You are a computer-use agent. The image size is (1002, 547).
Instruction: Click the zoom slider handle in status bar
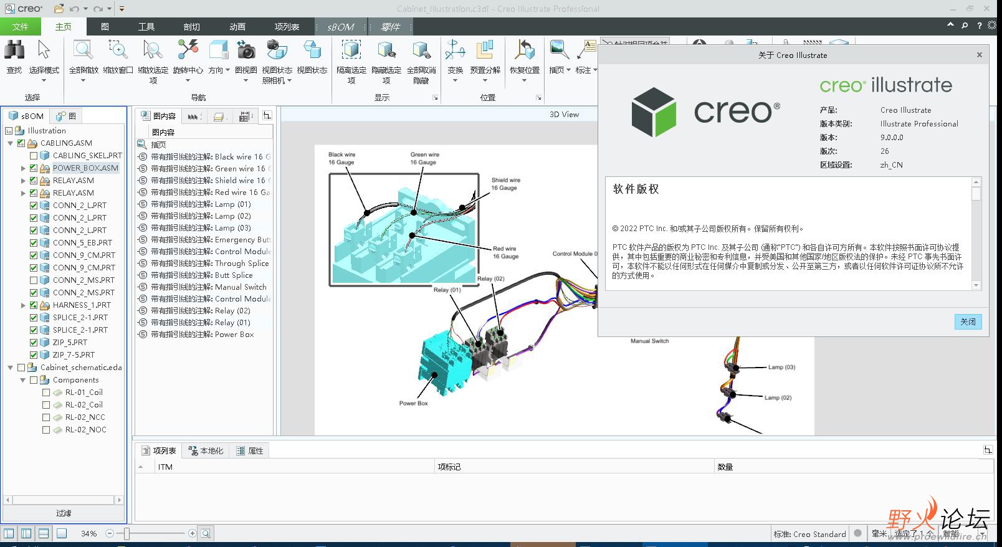126,533
